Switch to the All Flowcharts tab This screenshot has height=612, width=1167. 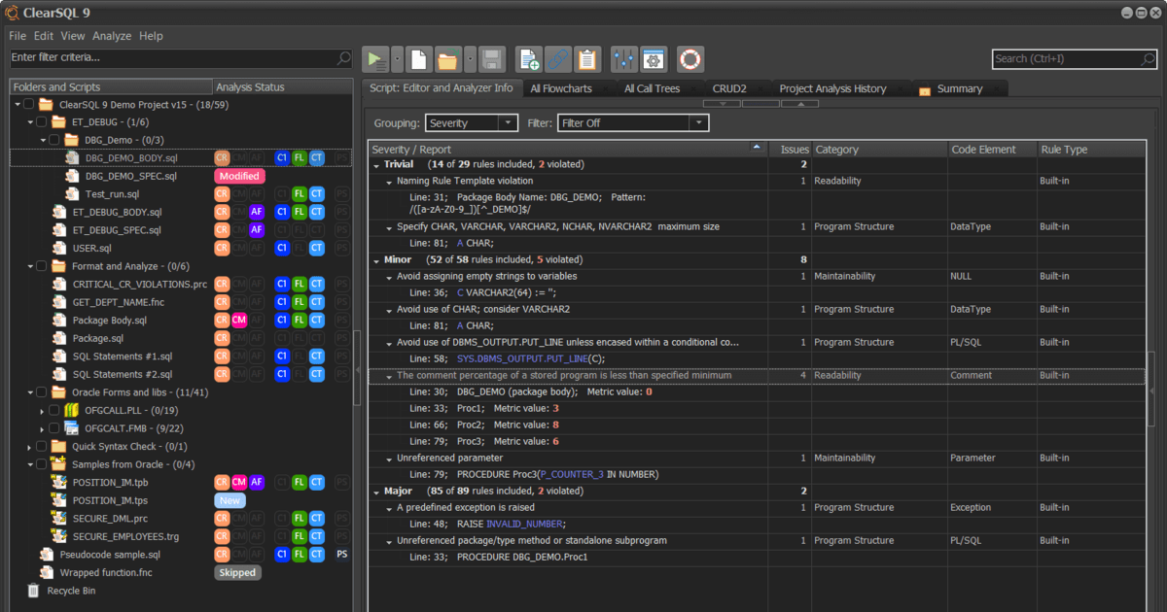[x=562, y=87]
